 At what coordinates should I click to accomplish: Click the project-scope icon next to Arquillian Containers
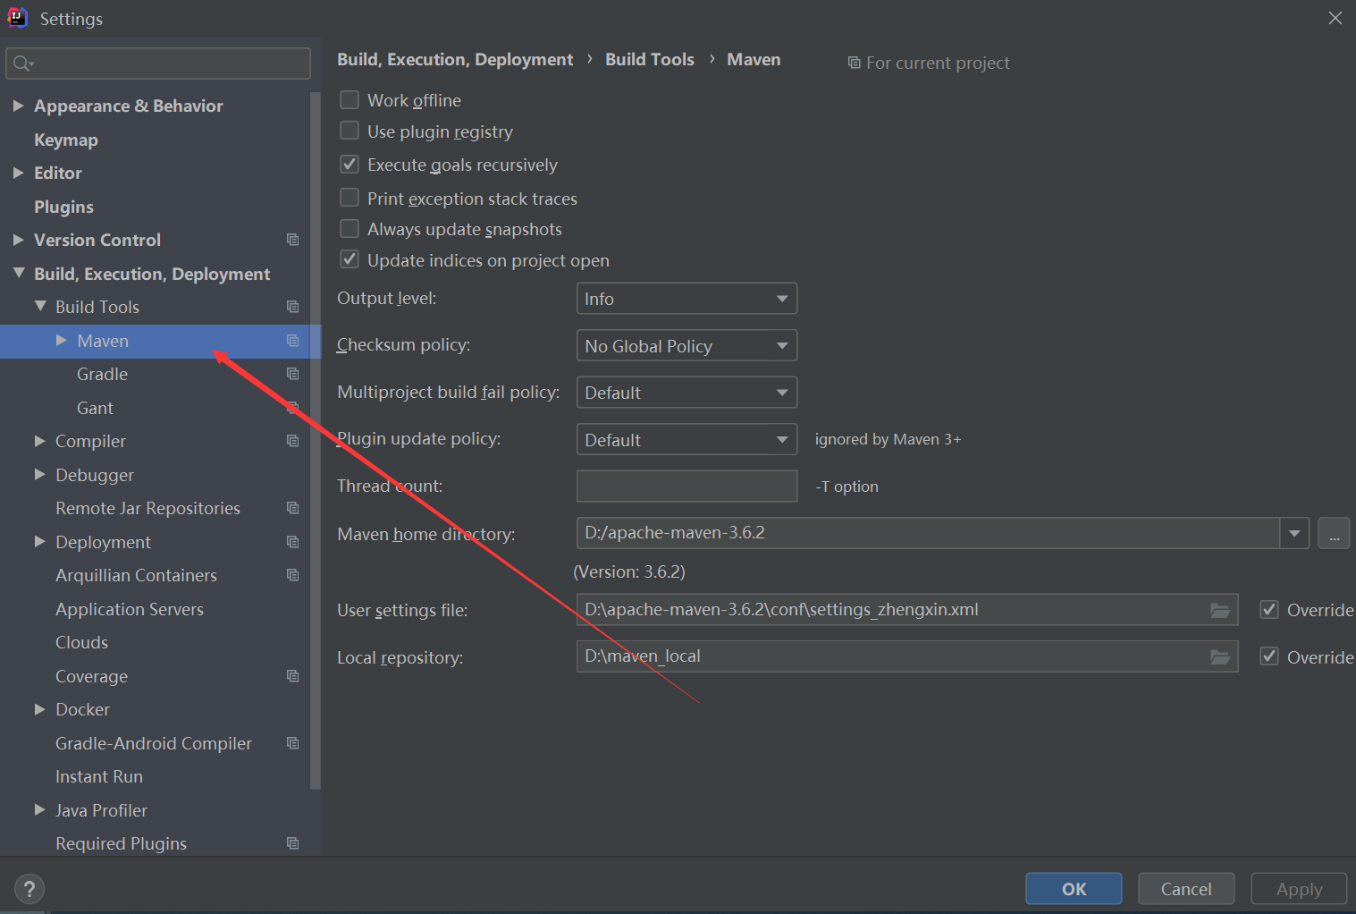click(x=292, y=575)
